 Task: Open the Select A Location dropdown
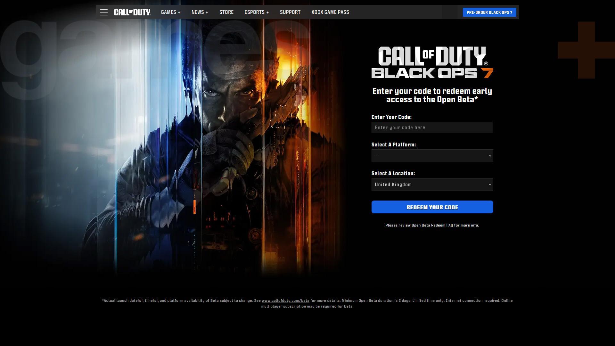[429, 185]
